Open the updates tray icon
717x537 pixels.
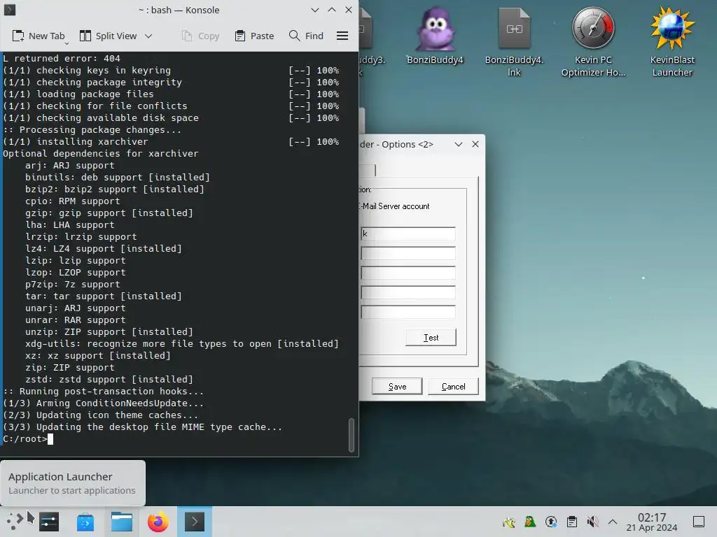point(551,522)
